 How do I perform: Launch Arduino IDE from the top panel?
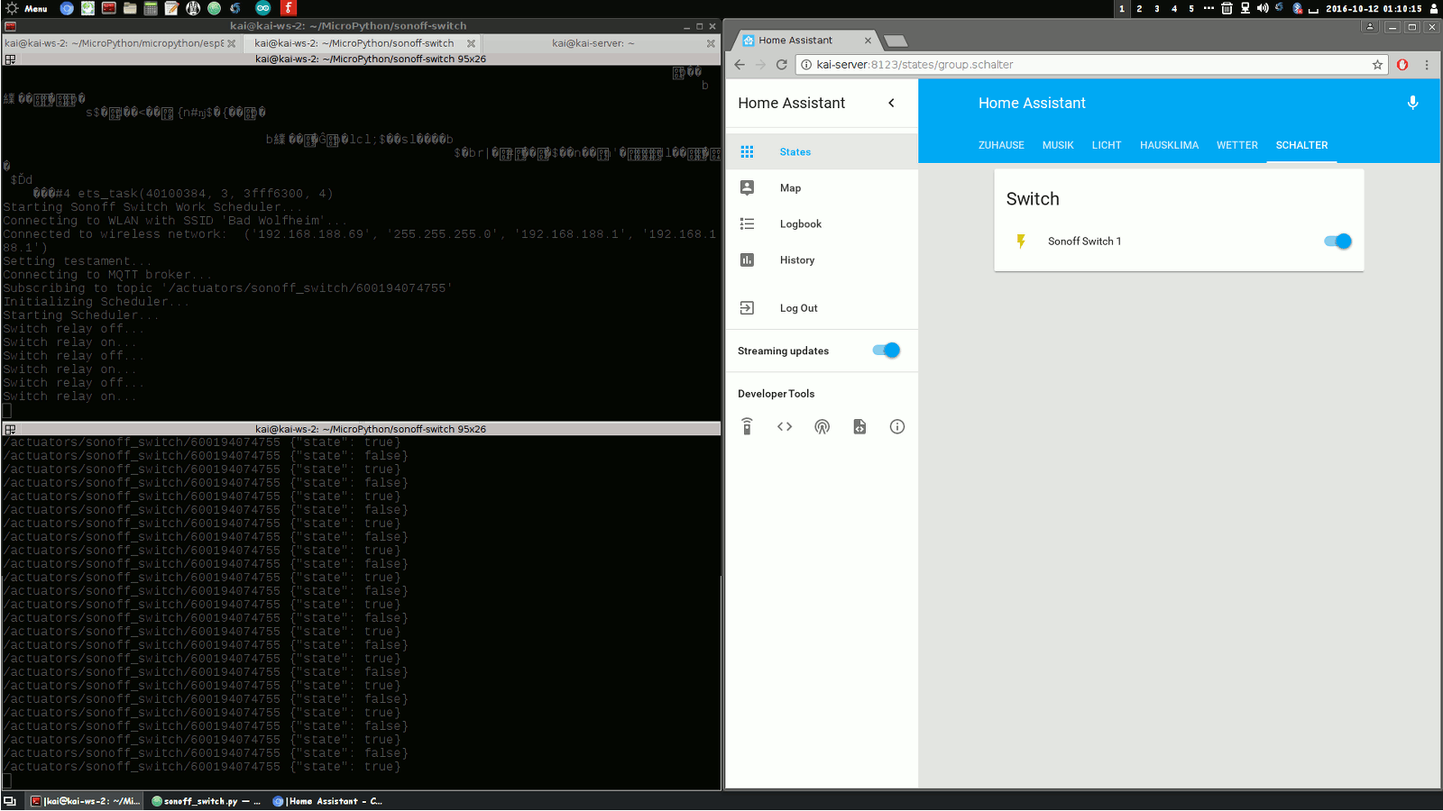pos(262,8)
